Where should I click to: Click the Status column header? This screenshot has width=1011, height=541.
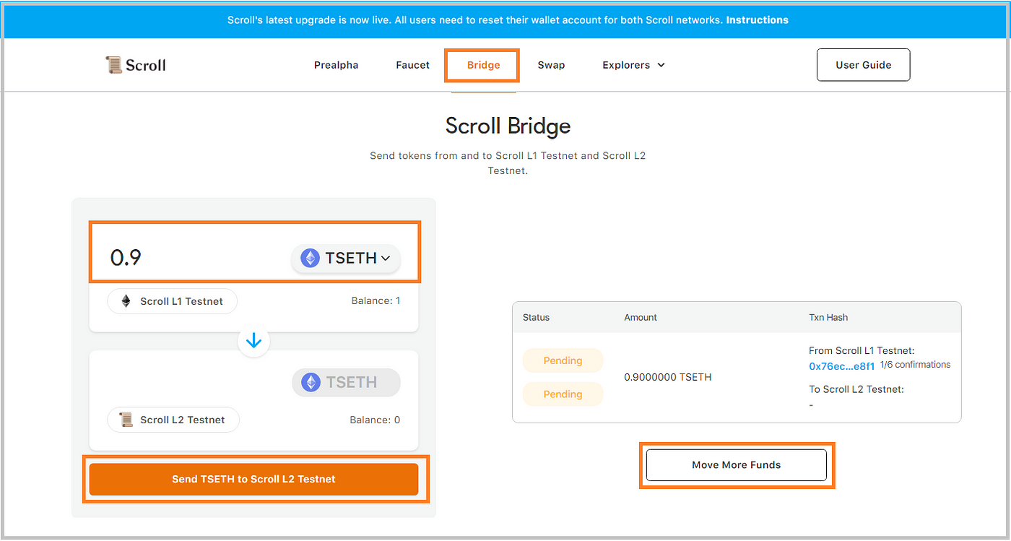pyautogui.click(x=536, y=317)
